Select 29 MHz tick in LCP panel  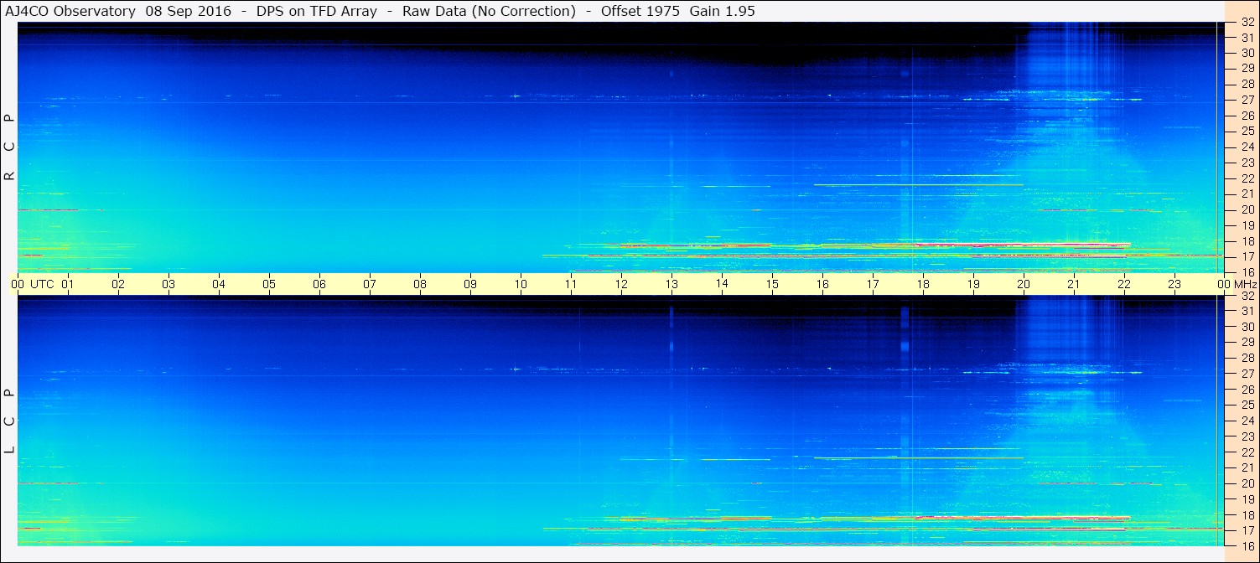click(x=1247, y=343)
